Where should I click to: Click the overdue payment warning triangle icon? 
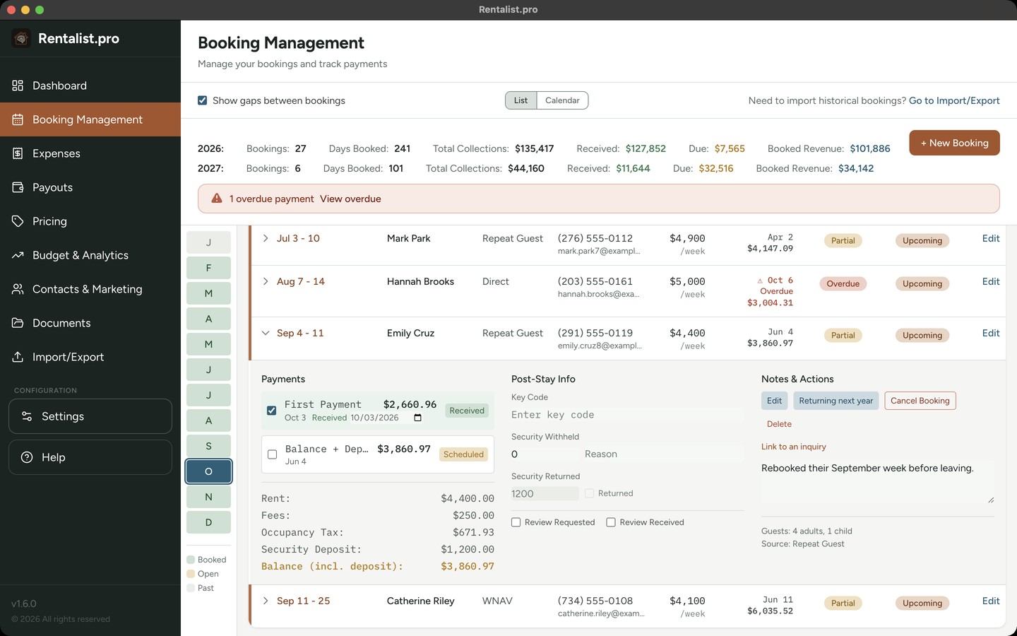click(x=217, y=199)
